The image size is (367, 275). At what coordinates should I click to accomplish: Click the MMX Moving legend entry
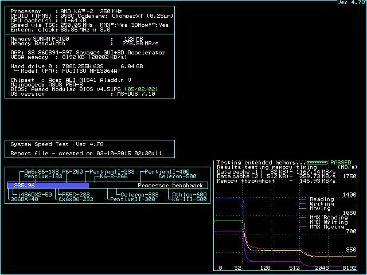327,227
